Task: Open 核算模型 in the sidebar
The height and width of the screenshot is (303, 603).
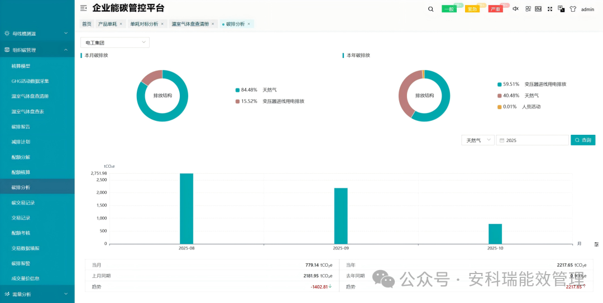Action: (37, 66)
